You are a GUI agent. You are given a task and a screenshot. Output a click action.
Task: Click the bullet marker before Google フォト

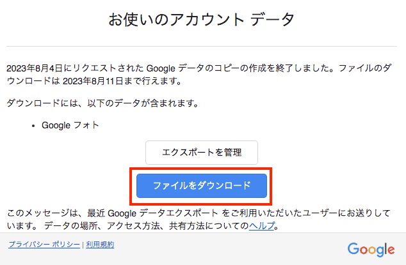33,126
